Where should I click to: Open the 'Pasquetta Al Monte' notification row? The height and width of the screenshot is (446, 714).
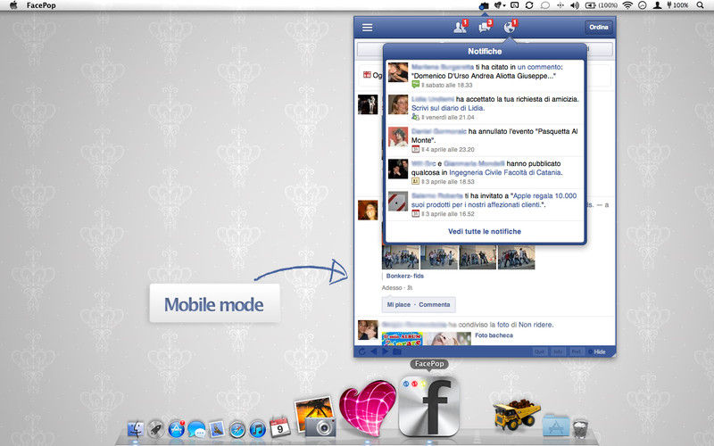485,140
